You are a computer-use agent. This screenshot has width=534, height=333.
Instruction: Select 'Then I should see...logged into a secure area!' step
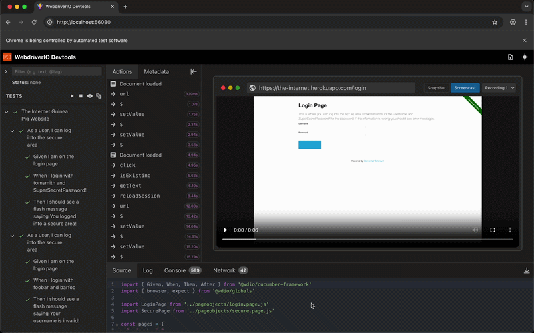tap(55, 212)
